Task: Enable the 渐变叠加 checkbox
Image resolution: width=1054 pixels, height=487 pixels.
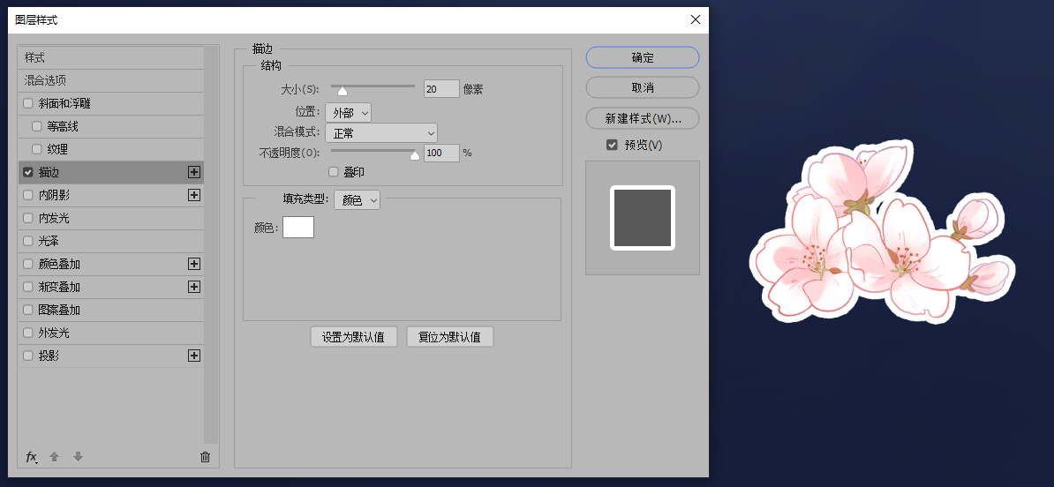Action: pos(27,287)
